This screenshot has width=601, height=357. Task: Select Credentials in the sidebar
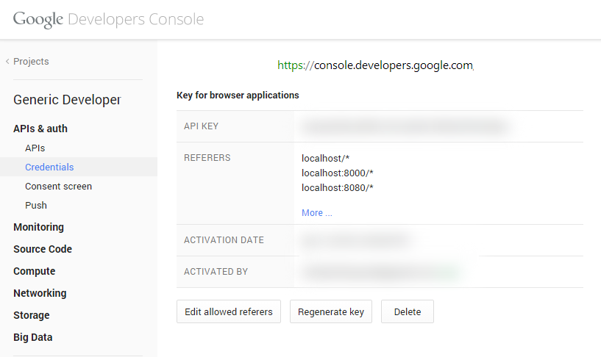click(49, 167)
